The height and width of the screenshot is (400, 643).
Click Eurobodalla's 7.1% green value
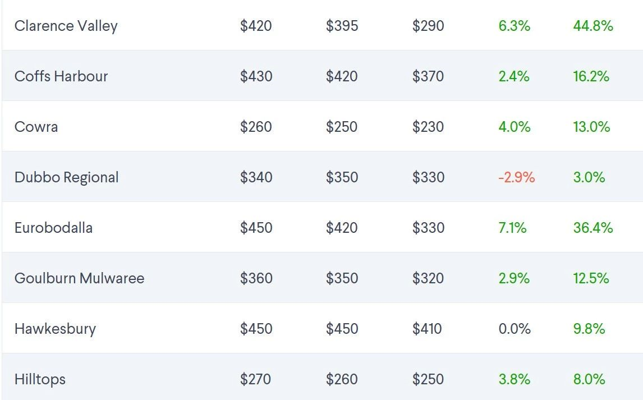[512, 228]
